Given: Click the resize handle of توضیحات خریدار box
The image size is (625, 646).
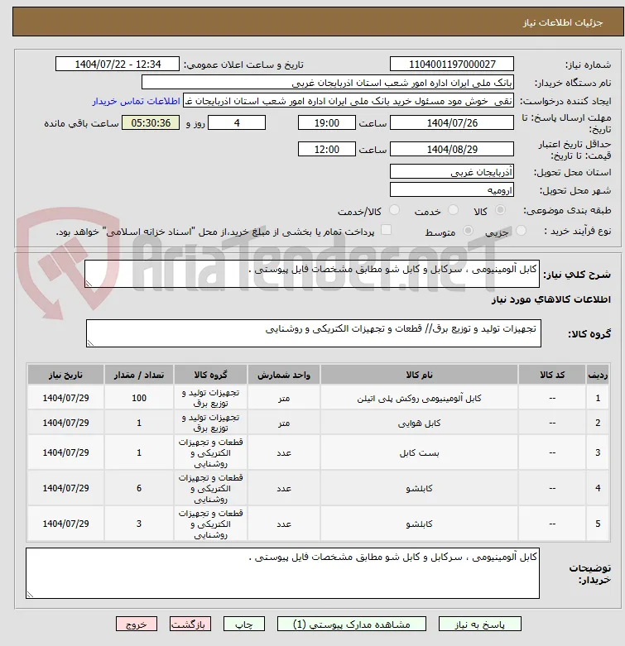Looking at the screenshot, I should pos(30,595).
